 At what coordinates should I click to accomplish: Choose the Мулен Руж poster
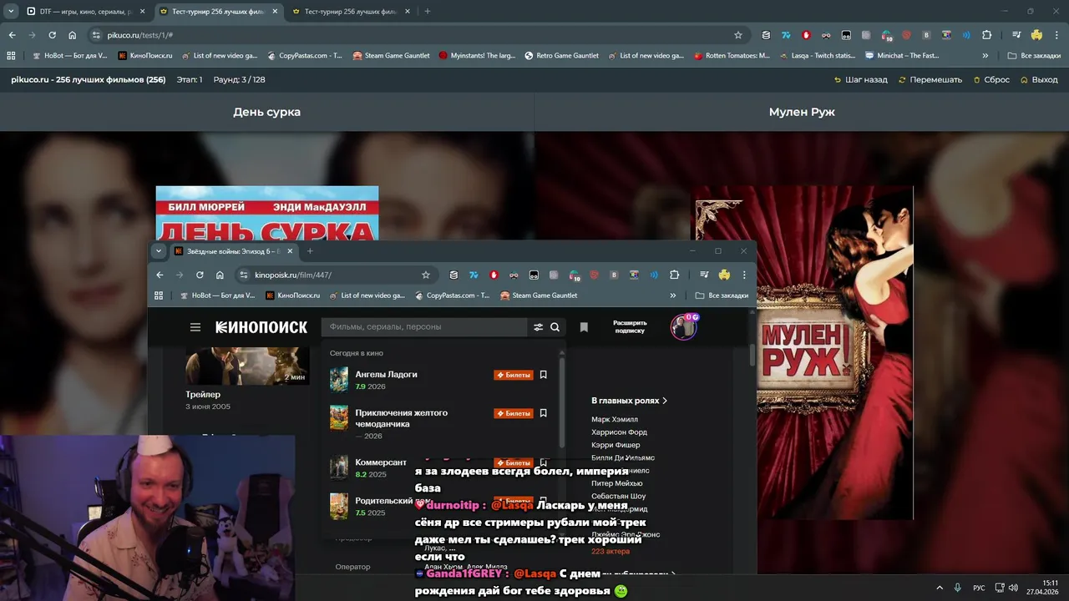(x=802, y=352)
